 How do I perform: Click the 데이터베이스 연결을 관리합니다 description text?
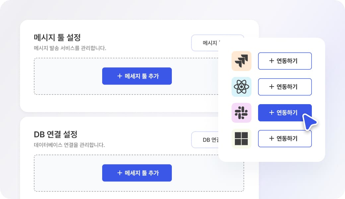coord(69,145)
